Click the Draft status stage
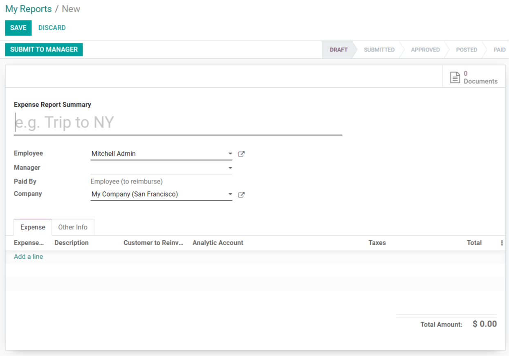This screenshot has height=356, width=509. coord(339,50)
